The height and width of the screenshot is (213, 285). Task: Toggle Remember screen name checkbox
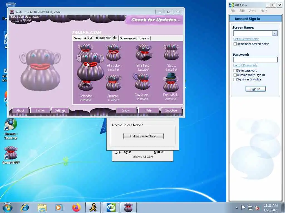click(235, 44)
